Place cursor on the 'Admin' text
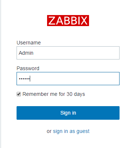135x148 pixels. click(26, 53)
